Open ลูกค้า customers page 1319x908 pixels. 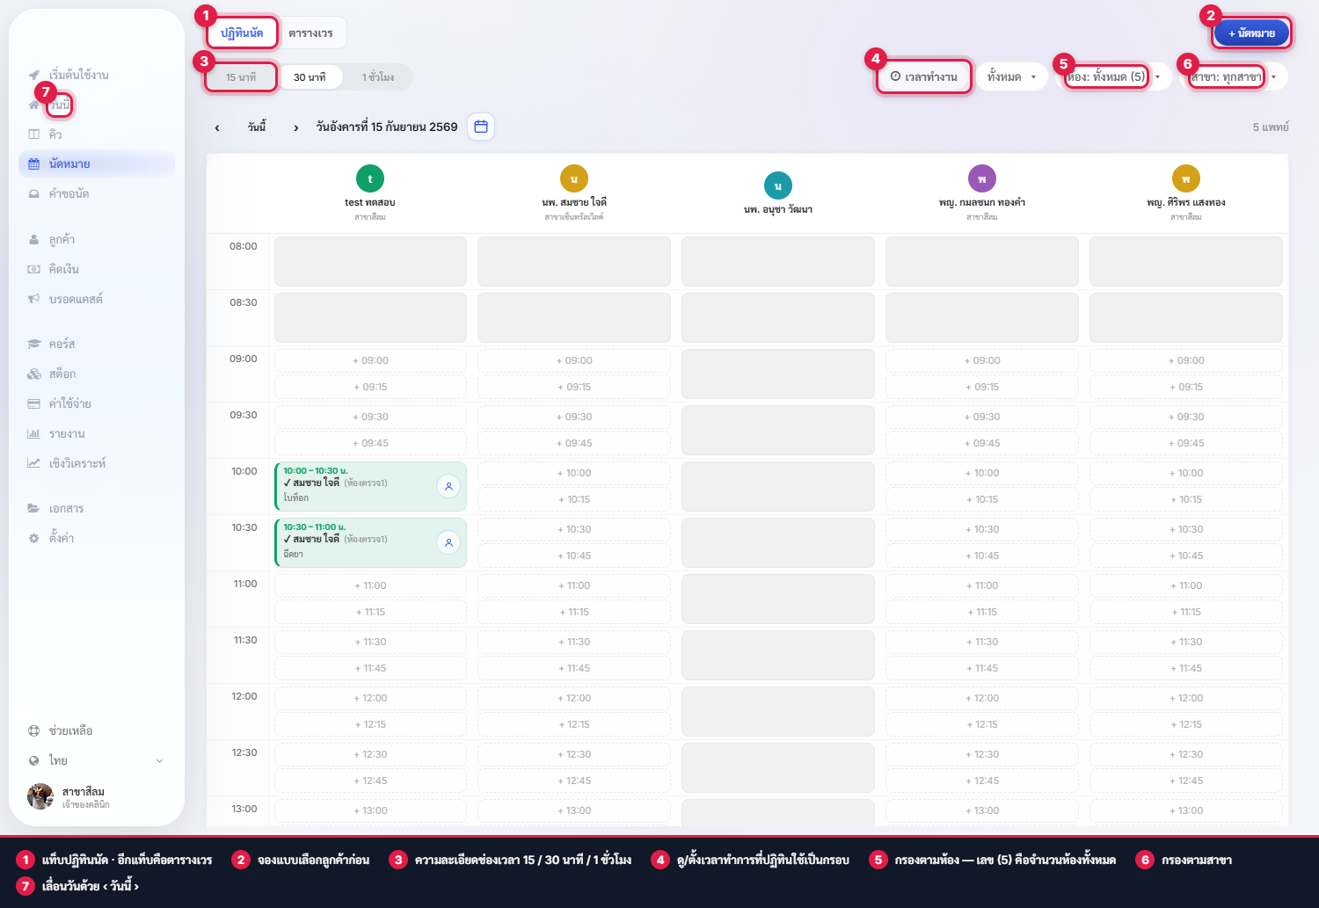pos(97,240)
